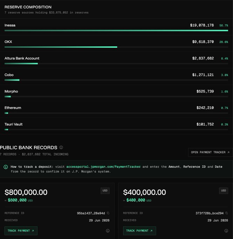233x239 pixels.
Task: Click the 1.6% Morpho percentage
Action: coord(225,91)
